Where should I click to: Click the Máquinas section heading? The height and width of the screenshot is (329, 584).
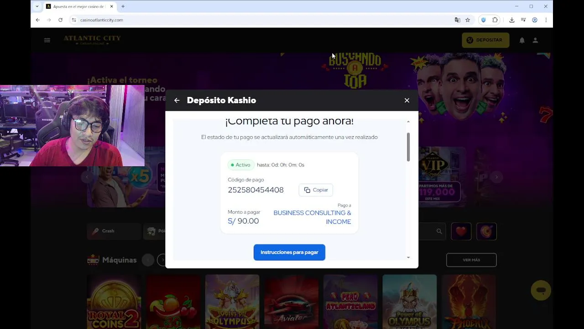pos(120,260)
